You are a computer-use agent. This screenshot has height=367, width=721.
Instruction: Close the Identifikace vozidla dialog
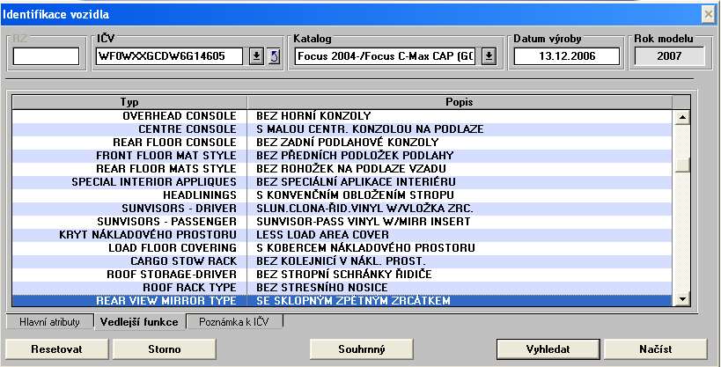click(x=707, y=14)
